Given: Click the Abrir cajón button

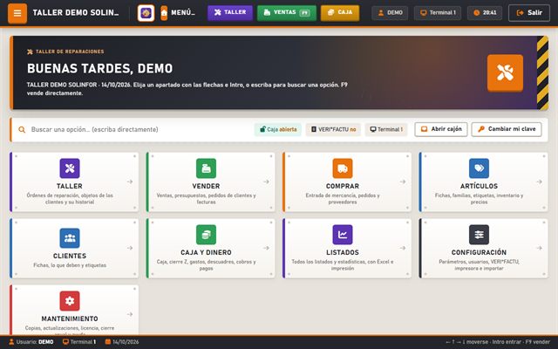Looking at the screenshot, I should point(441,129).
